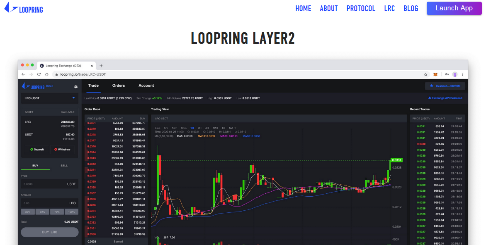Screen dimensions: 486x245
Task: Choose the 100% amount button
Action: pos(72,212)
